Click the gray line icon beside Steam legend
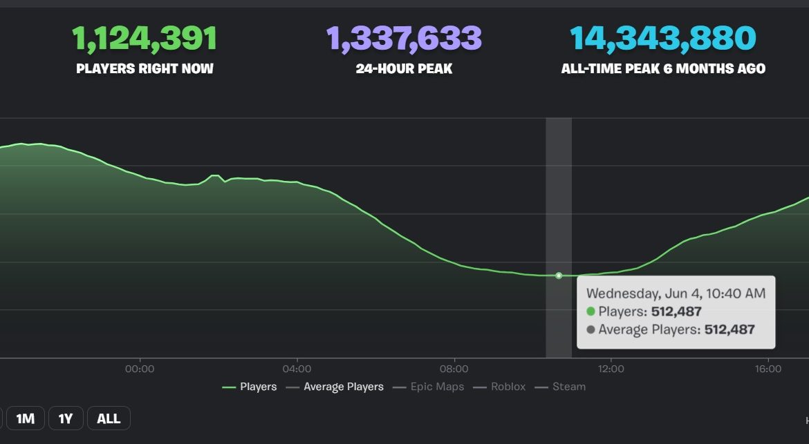The height and width of the screenshot is (444, 809). click(x=541, y=387)
